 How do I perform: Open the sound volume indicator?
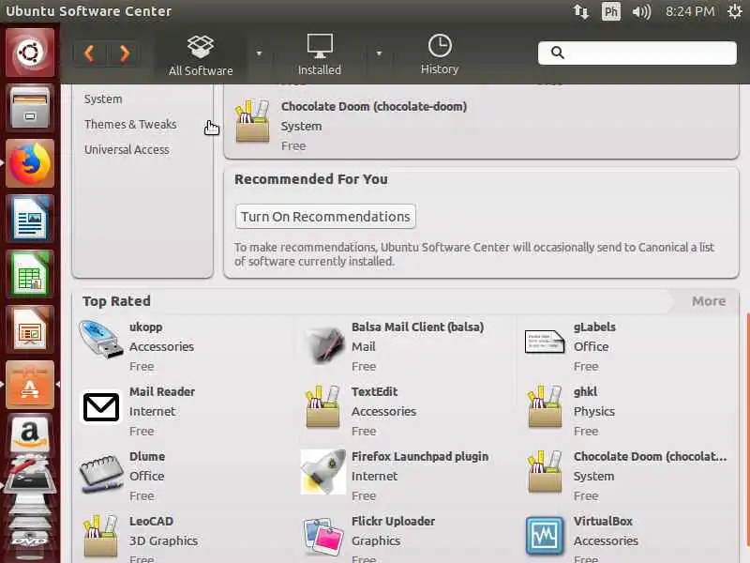641,11
